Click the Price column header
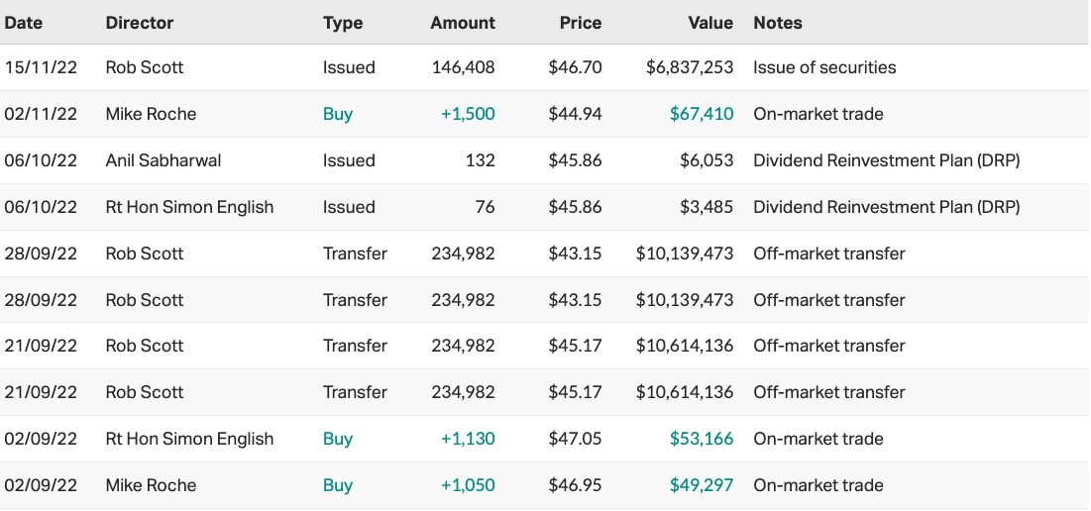 [x=580, y=23]
